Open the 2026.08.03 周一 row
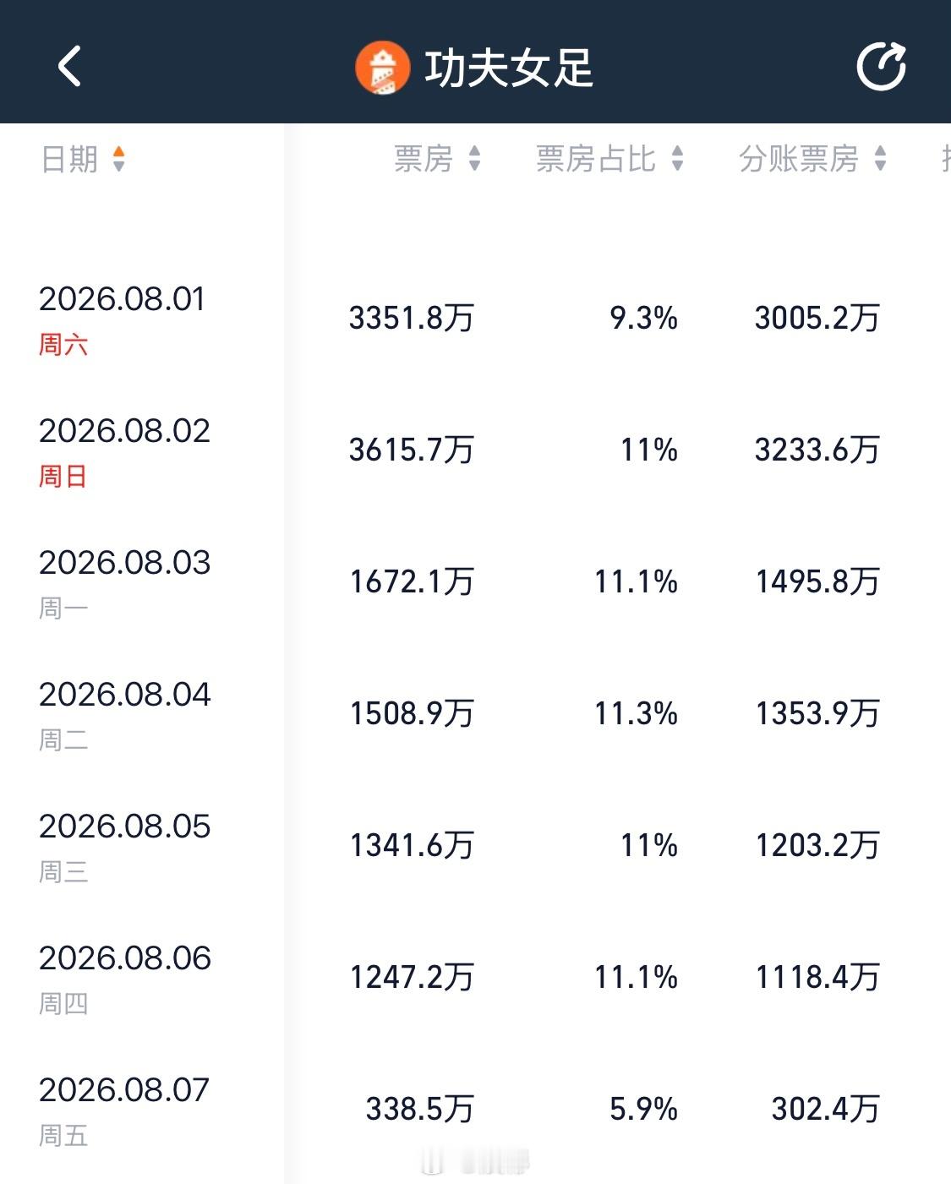The width and height of the screenshot is (951, 1184). point(475,583)
